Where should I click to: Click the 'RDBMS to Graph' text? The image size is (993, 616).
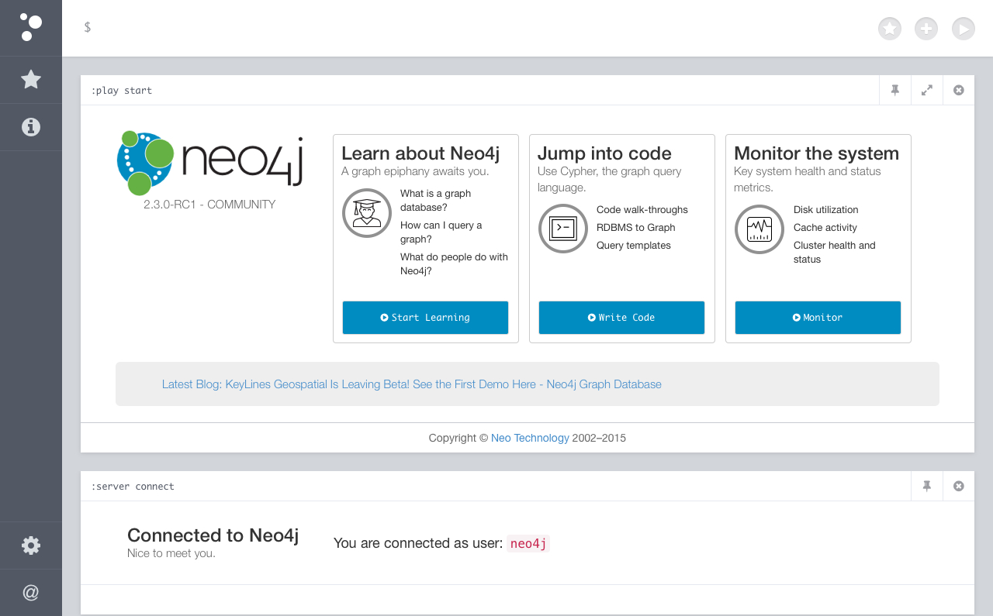[x=636, y=228]
